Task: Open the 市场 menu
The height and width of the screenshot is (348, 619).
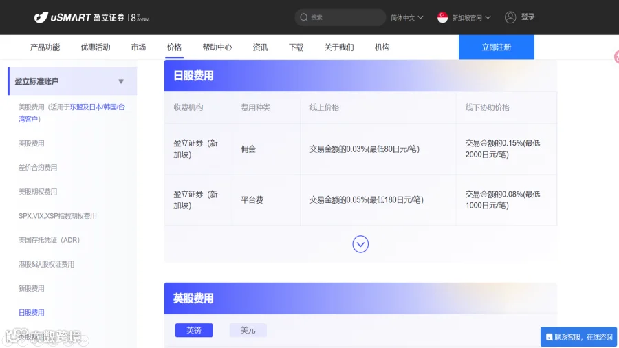Action: tap(138, 47)
